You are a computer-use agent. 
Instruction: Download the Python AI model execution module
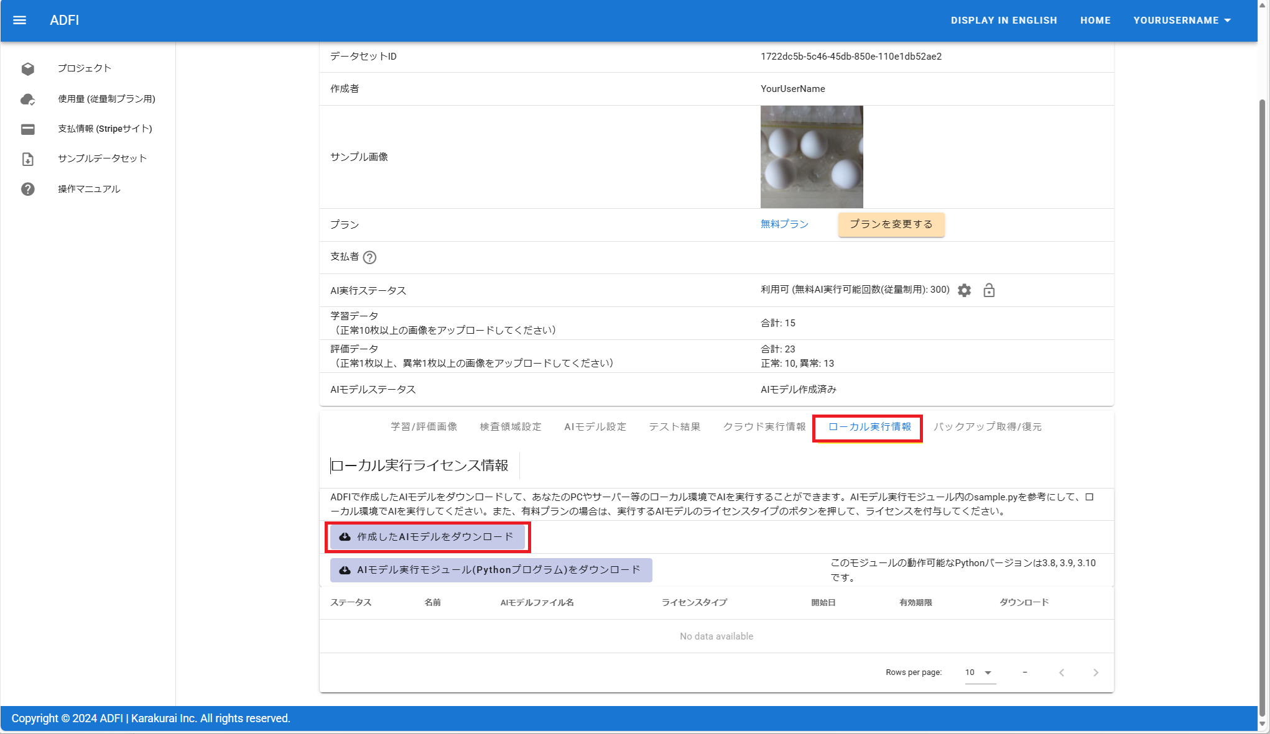pyautogui.click(x=491, y=570)
